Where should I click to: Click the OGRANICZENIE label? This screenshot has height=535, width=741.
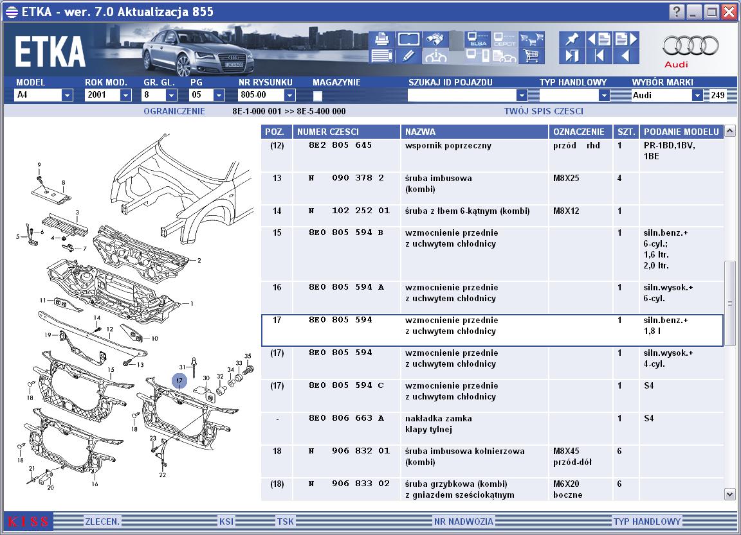pyautogui.click(x=174, y=111)
